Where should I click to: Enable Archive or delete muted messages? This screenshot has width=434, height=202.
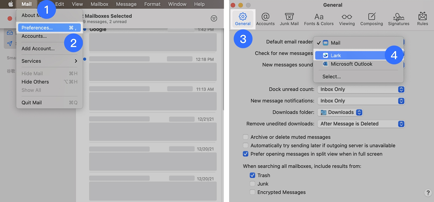246,137
